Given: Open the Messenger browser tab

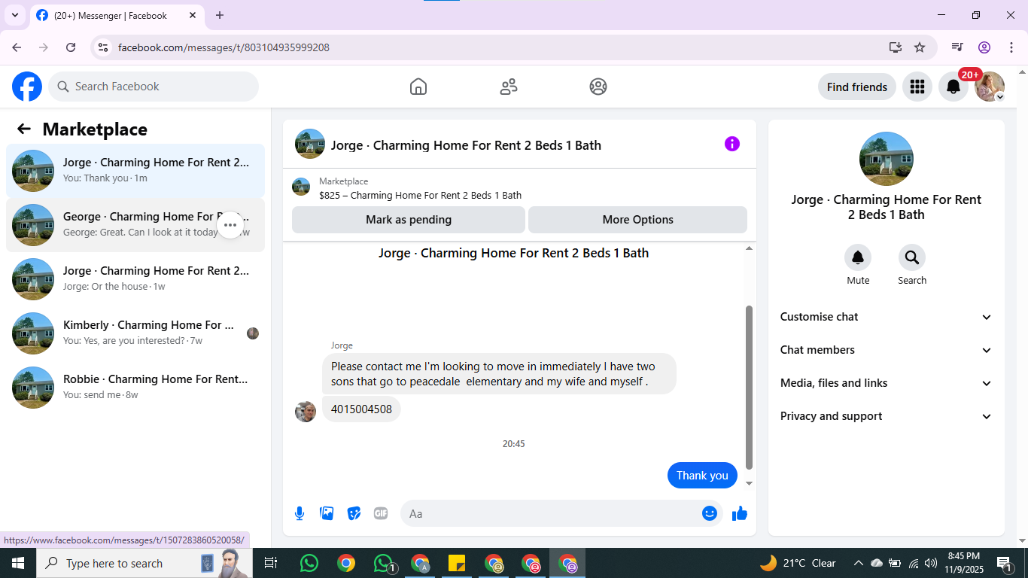Looking at the screenshot, I should point(117,15).
